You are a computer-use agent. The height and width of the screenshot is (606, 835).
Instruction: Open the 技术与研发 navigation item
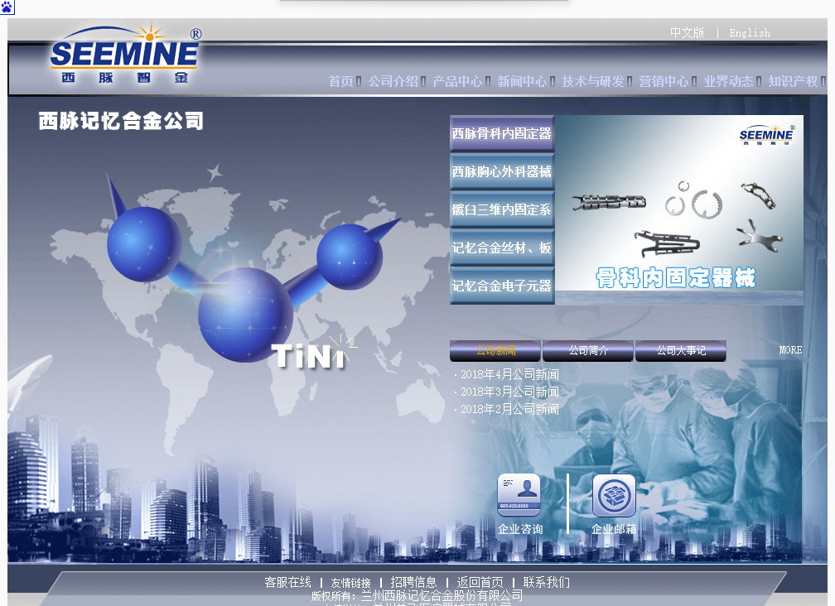pyautogui.click(x=593, y=81)
